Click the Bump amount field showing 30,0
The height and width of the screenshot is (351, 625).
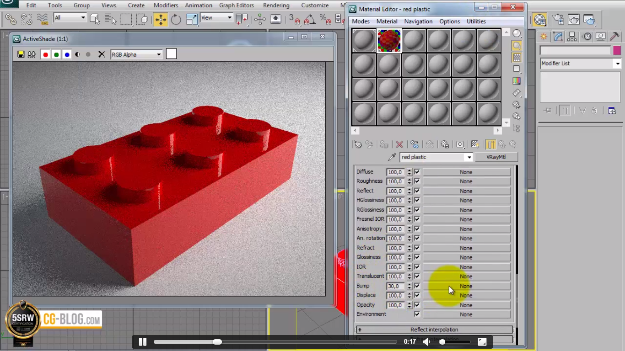396,286
